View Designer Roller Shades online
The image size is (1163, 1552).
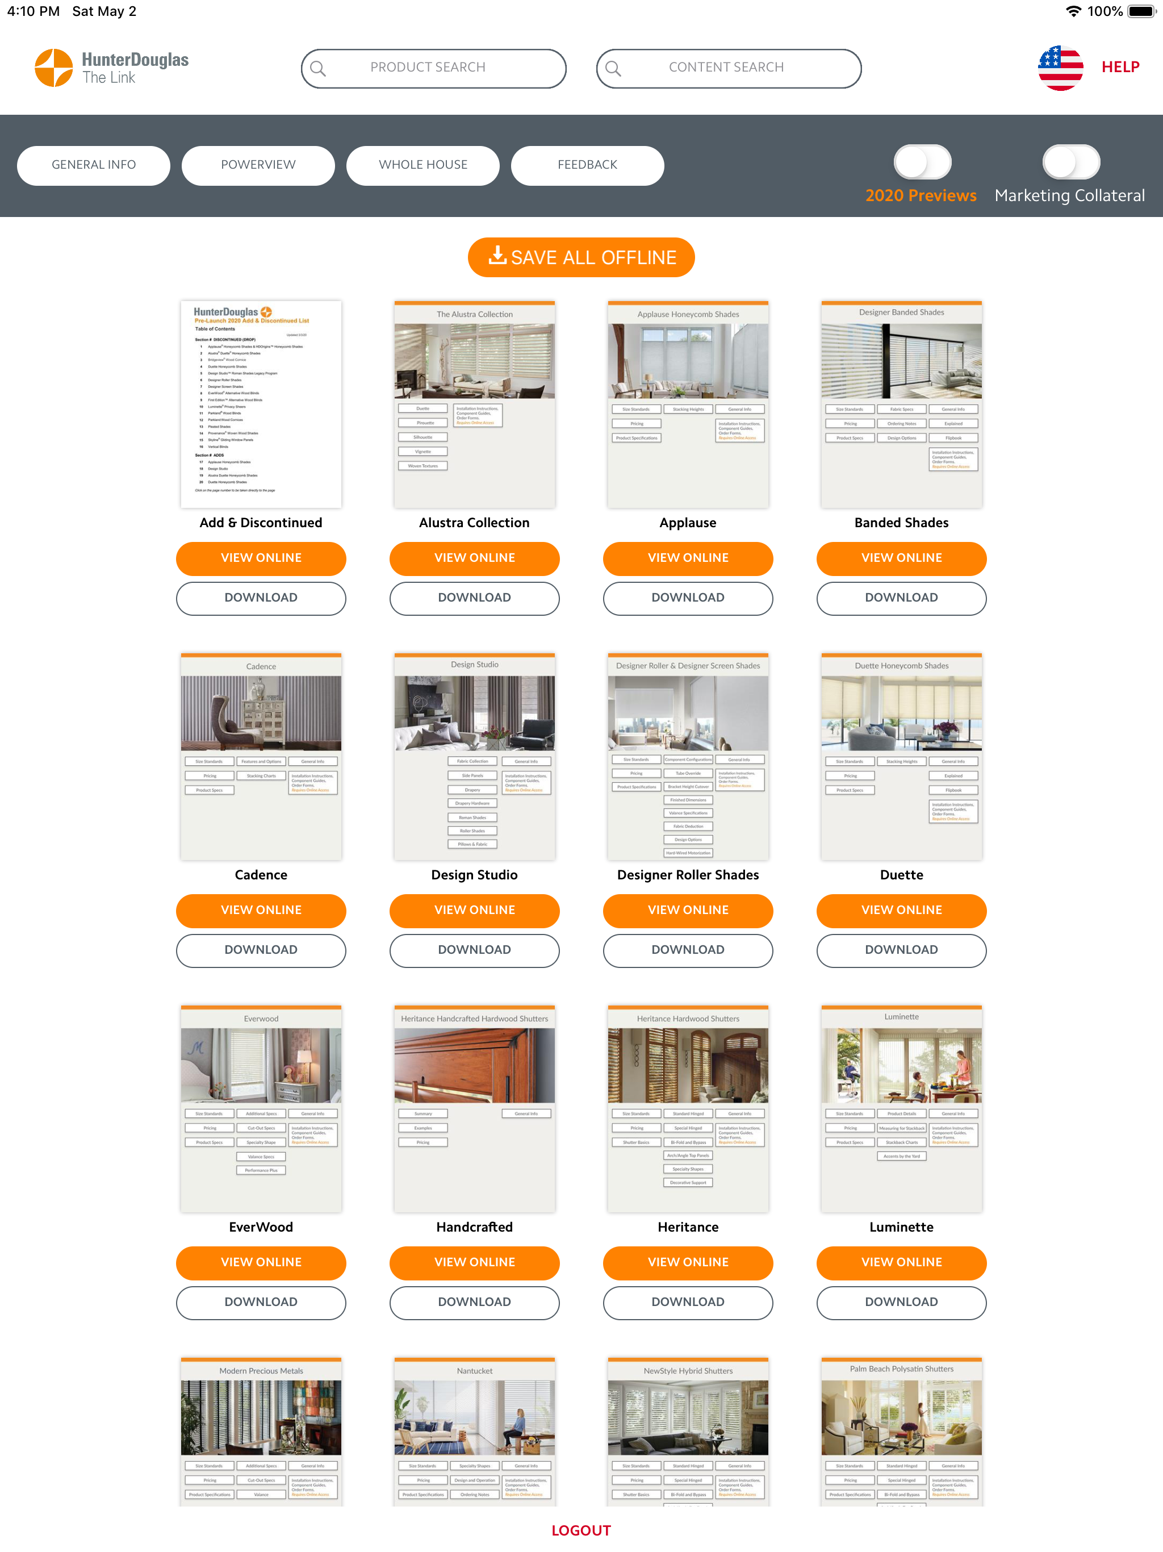(x=688, y=911)
